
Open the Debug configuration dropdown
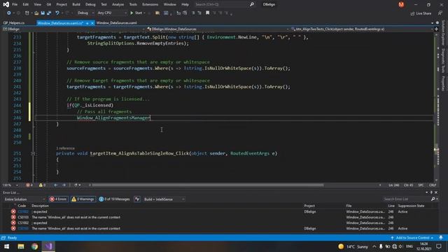click(85, 13)
